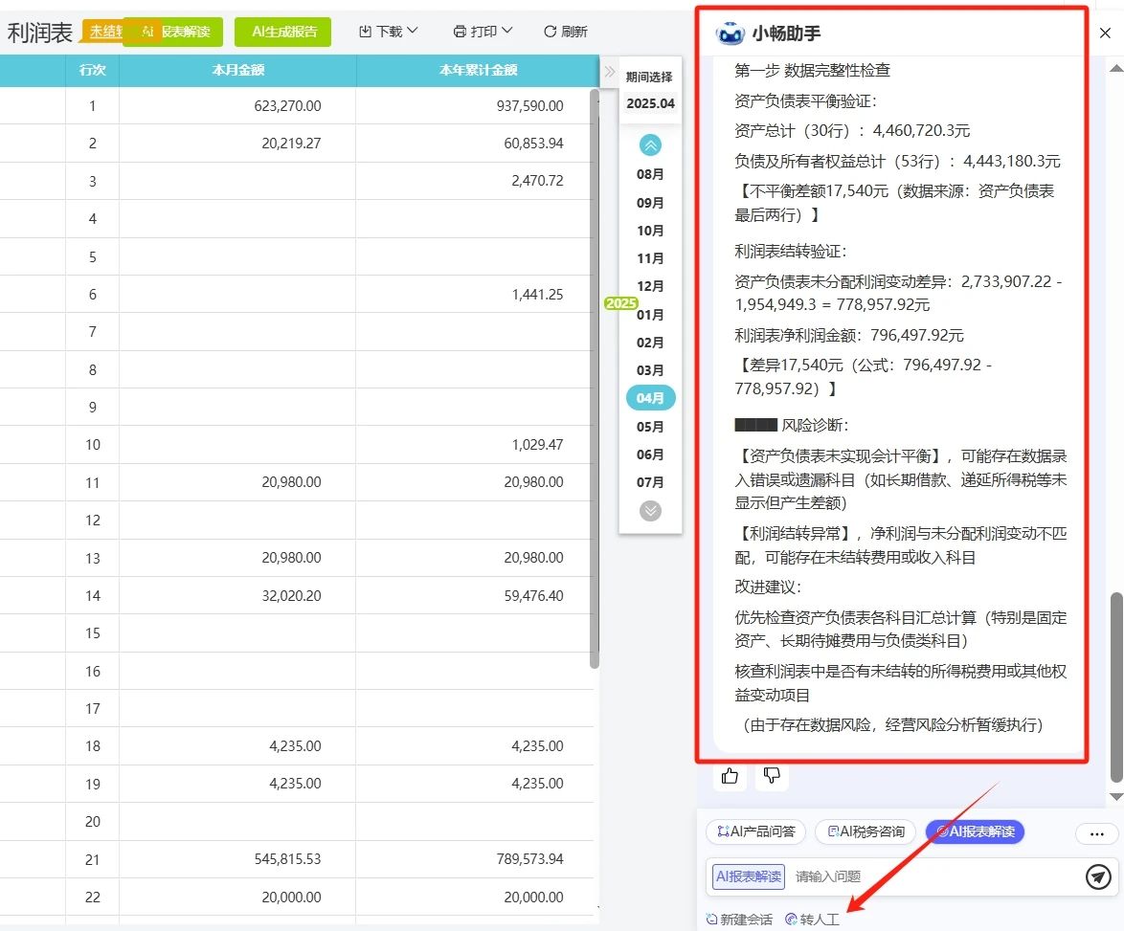Click the 反表解读 green button
1124x931 pixels.
point(183,31)
